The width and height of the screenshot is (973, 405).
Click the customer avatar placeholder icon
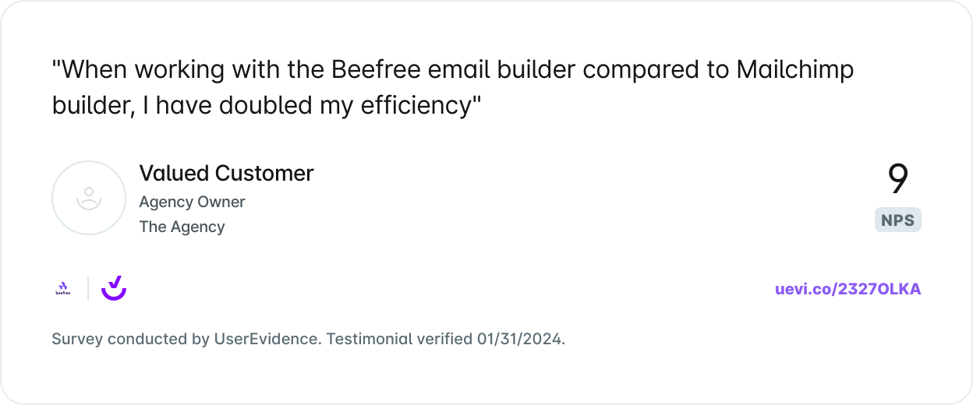pyautogui.click(x=89, y=198)
